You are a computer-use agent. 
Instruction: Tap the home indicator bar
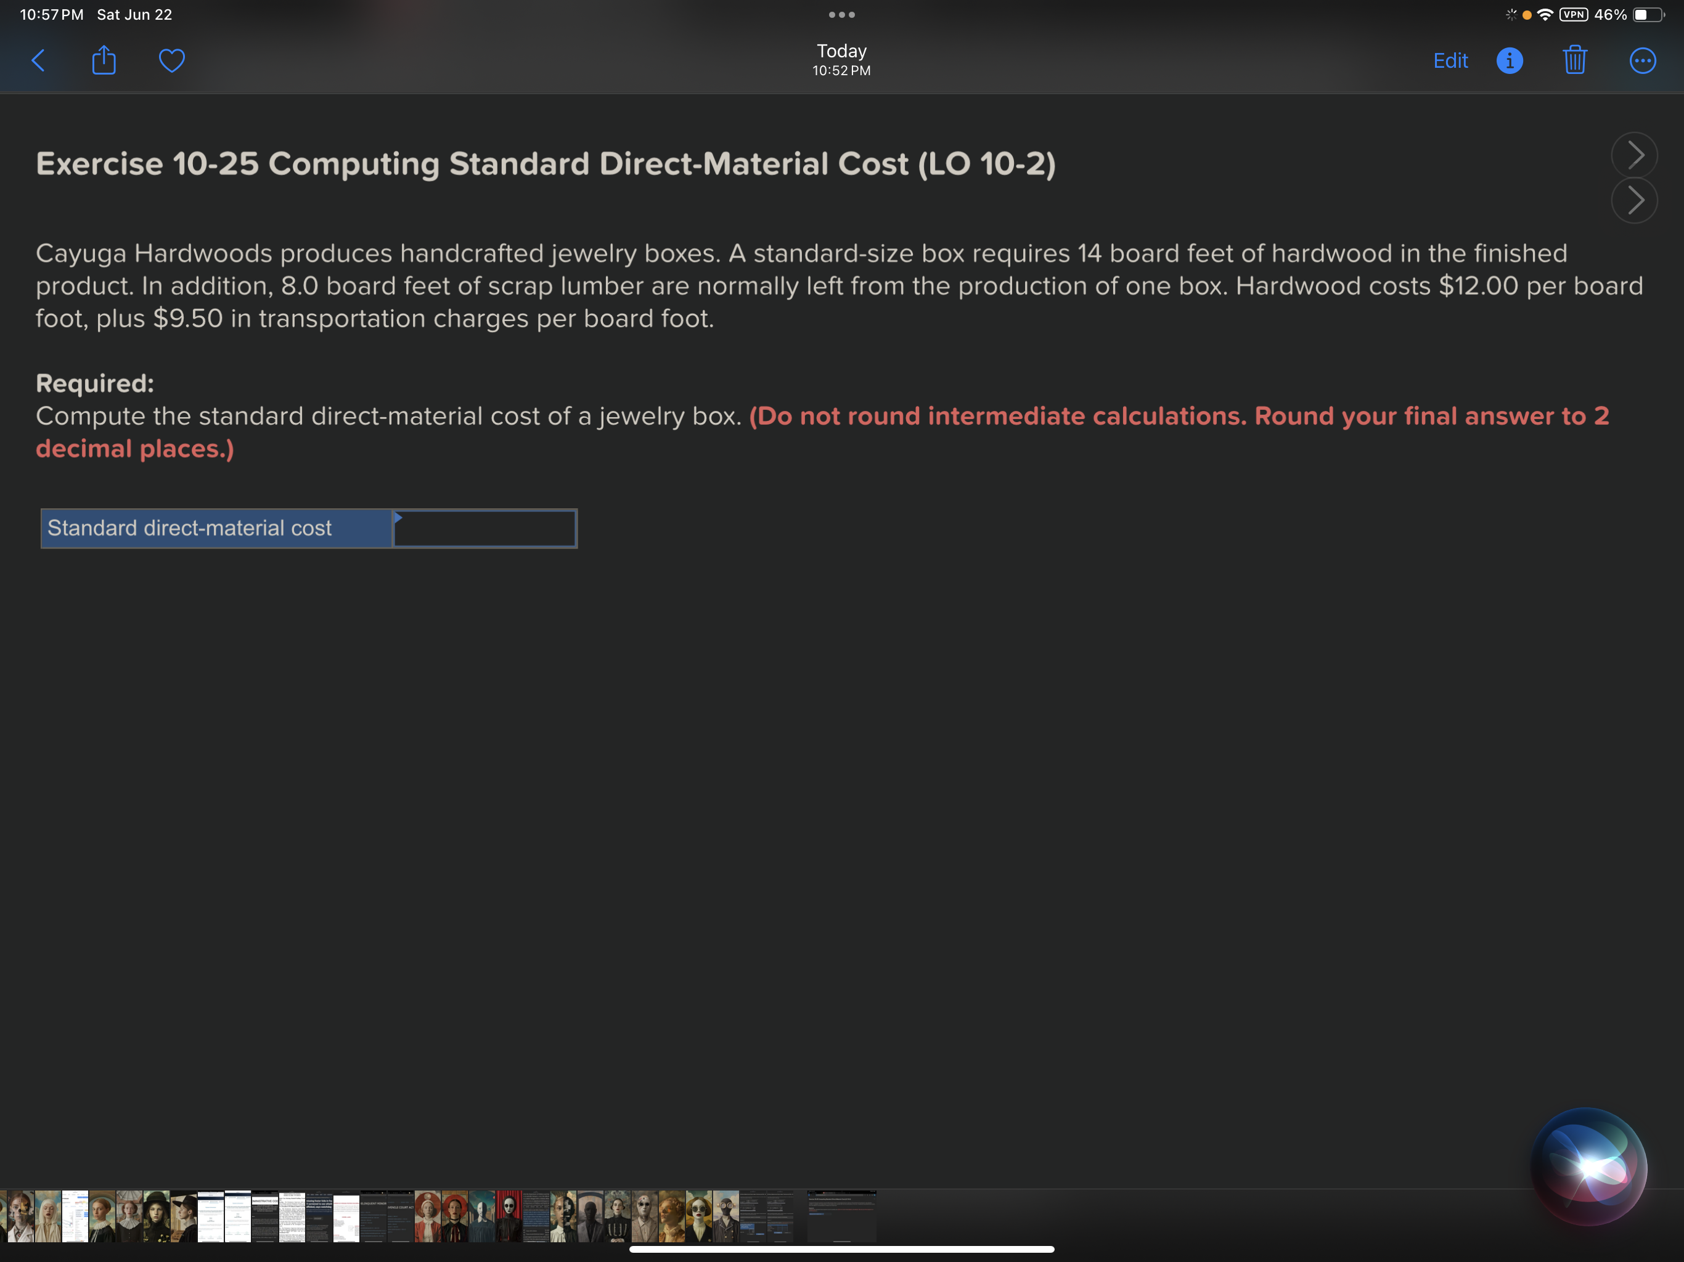tap(841, 1249)
